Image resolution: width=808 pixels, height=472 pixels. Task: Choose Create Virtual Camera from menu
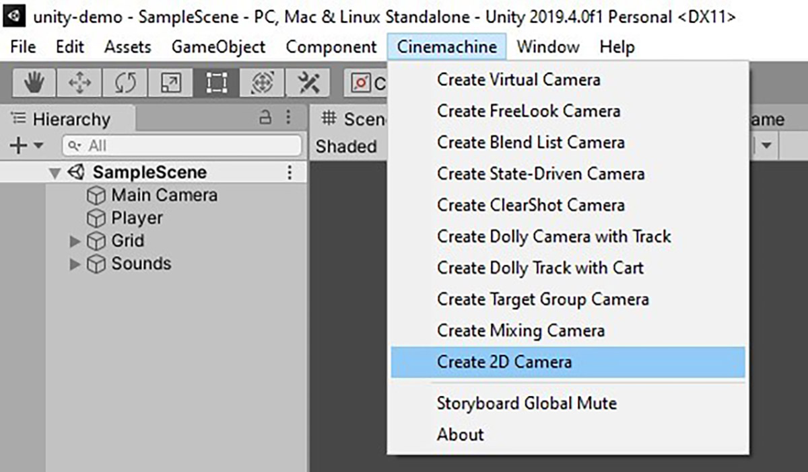[518, 79]
